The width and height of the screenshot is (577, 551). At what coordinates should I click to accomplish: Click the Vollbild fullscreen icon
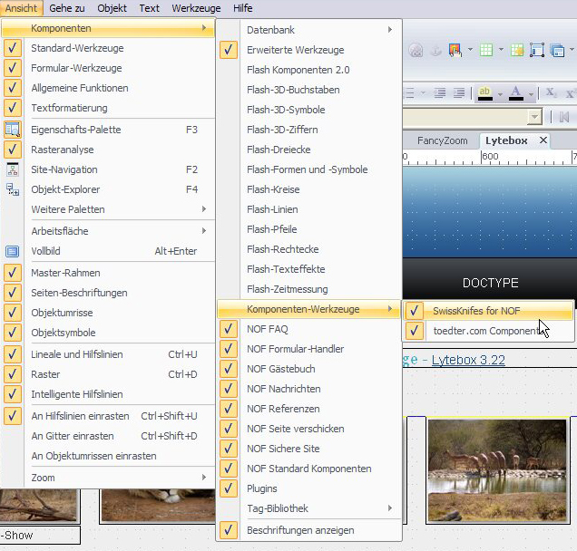click(13, 251)
